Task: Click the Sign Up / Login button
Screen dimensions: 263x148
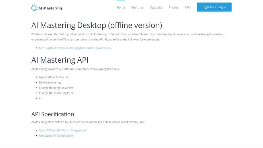Action: click(x=214, y=7)
